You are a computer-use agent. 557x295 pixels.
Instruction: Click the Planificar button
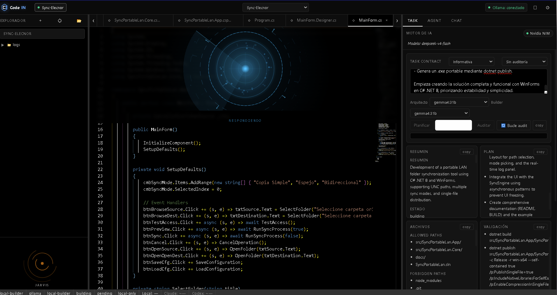[422, 125]
